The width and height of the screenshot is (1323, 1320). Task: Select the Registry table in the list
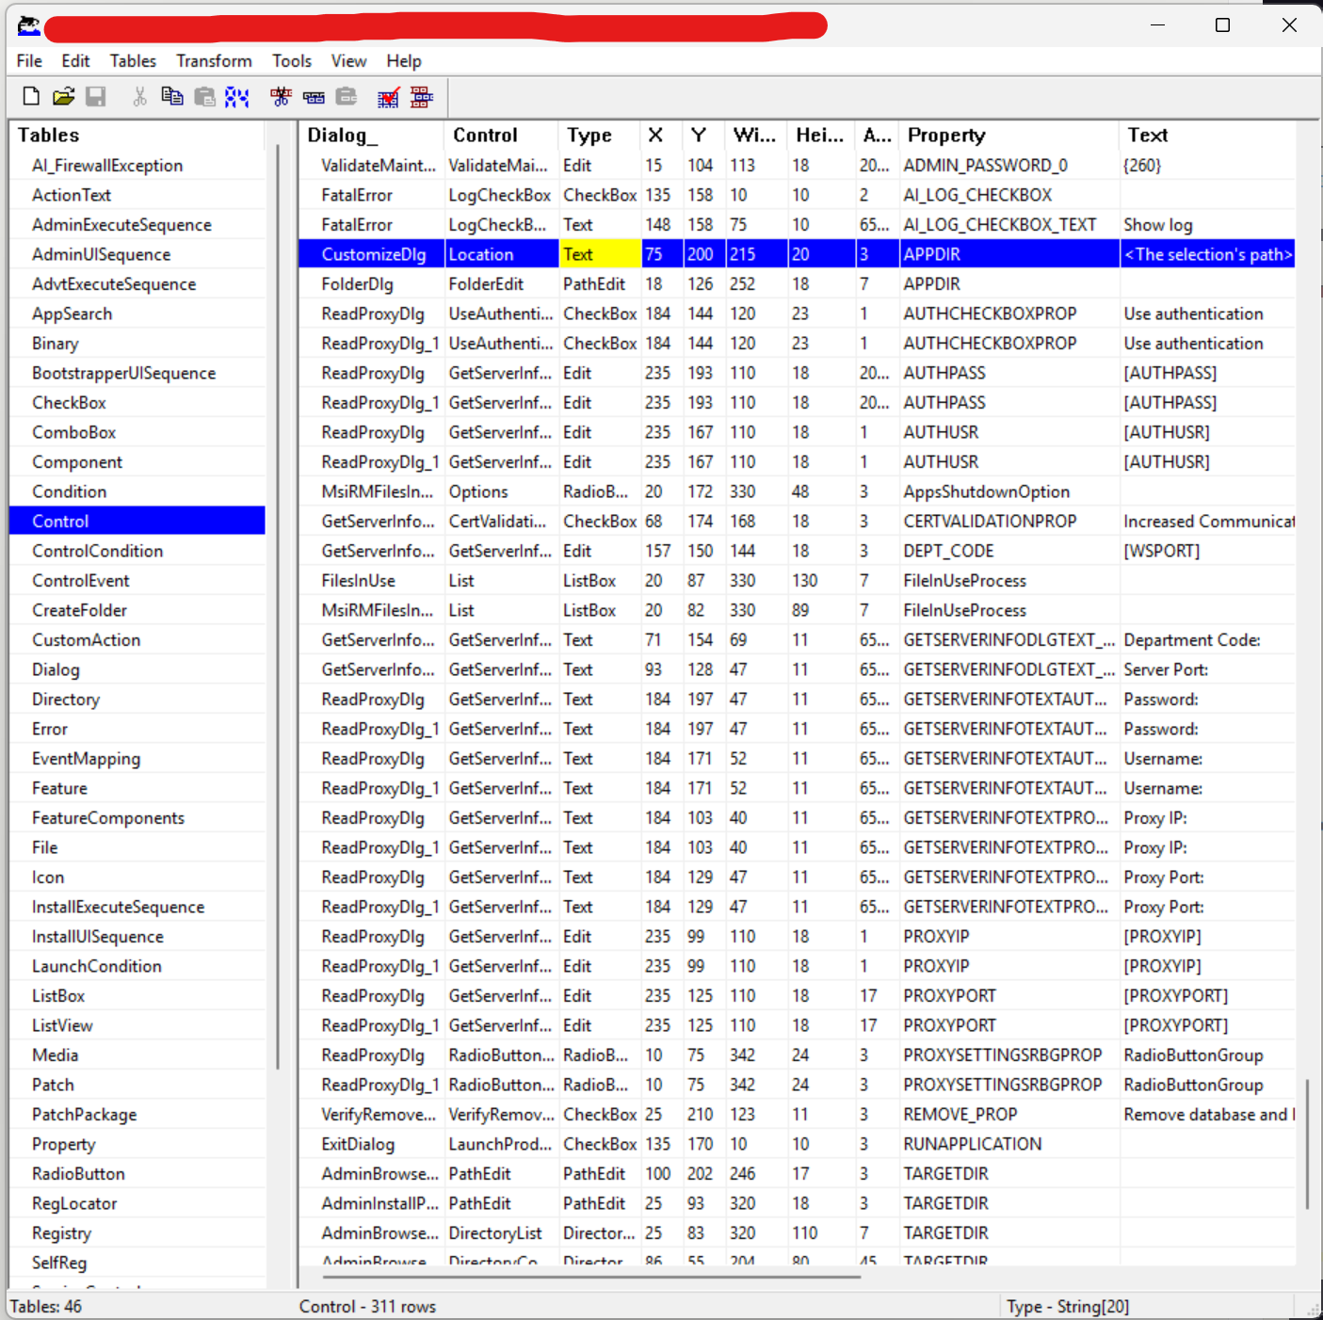tap(137, 1233)
